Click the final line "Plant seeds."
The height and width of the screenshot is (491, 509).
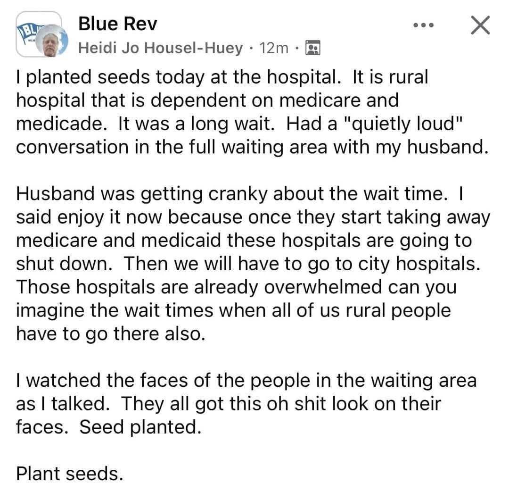click(x=70, y=474)
